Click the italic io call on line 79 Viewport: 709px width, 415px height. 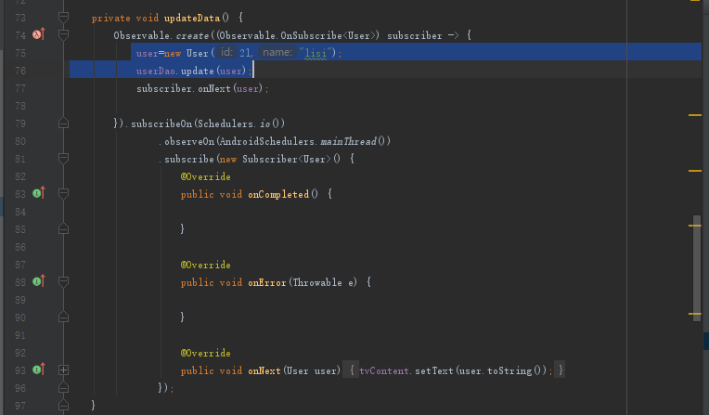(x=265, y=123)
